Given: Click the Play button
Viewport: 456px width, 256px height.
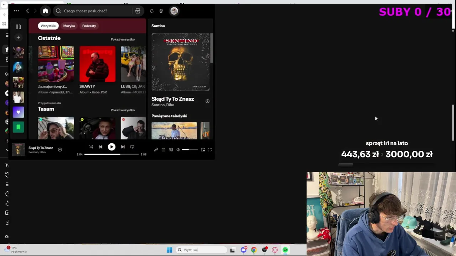Looking at the screenshot, I should pos(112,147).
